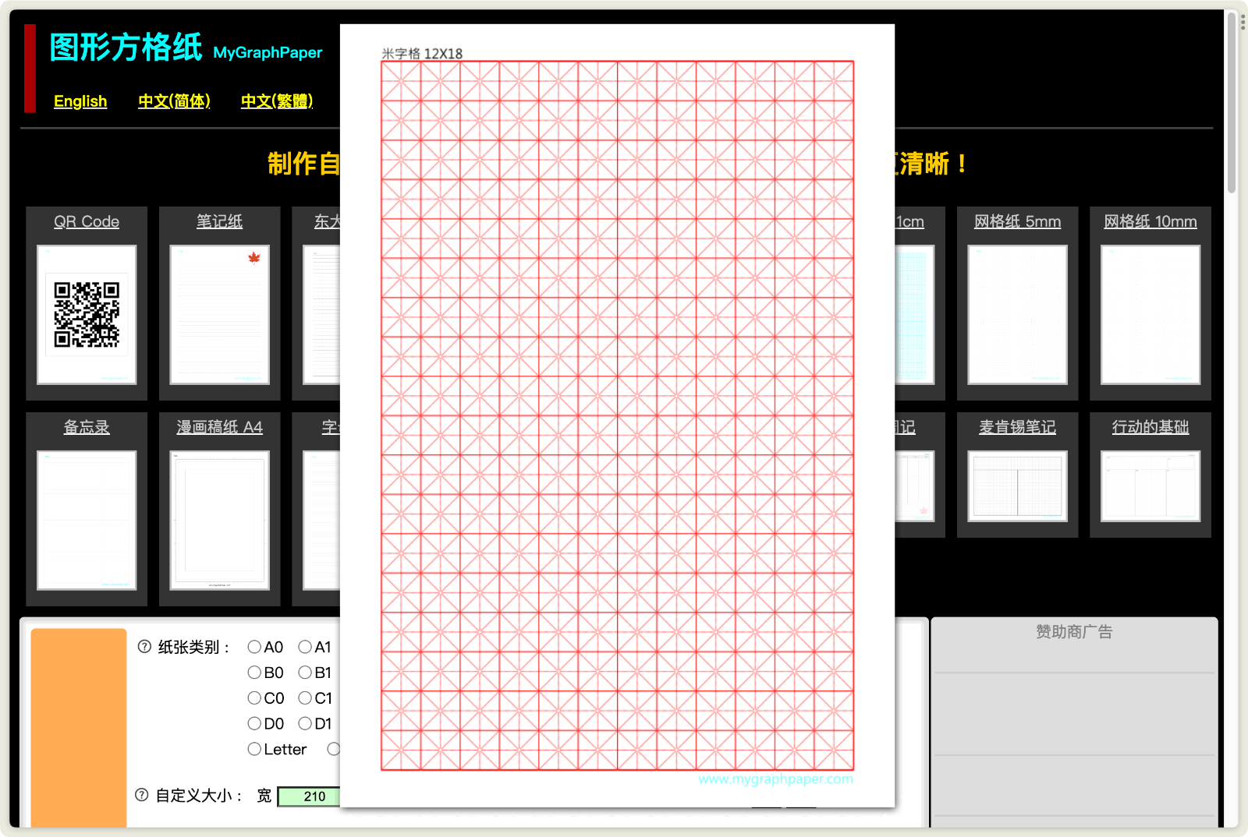Image resolution: width=1248 pixels, height=837 pixels.
Task: Choose Letter as the paper size
Action: point(254,749)
